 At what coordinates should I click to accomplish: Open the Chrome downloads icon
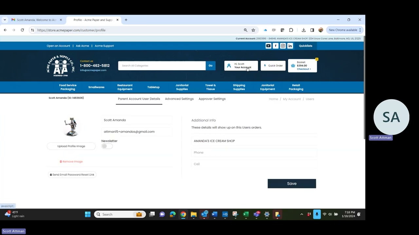coord(303,30)
